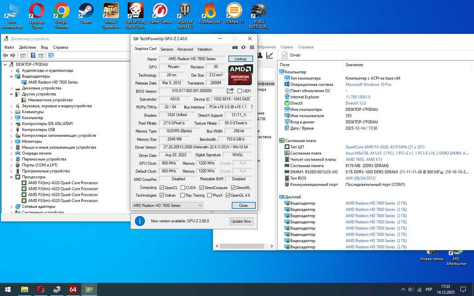Select Неизвестное устройство in Device Manager
Viewport: 474px width, 296px height.
51,100
